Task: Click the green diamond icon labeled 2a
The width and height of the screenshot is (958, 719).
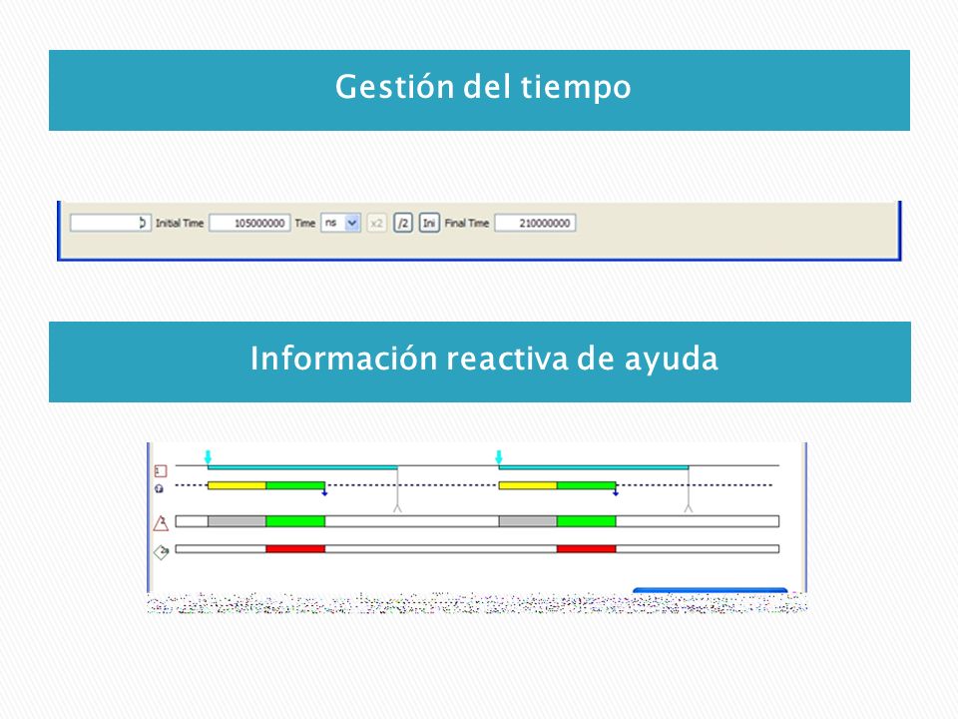Action: pos(162,552)
